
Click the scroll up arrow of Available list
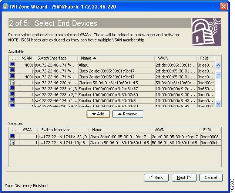pos(218,65)
